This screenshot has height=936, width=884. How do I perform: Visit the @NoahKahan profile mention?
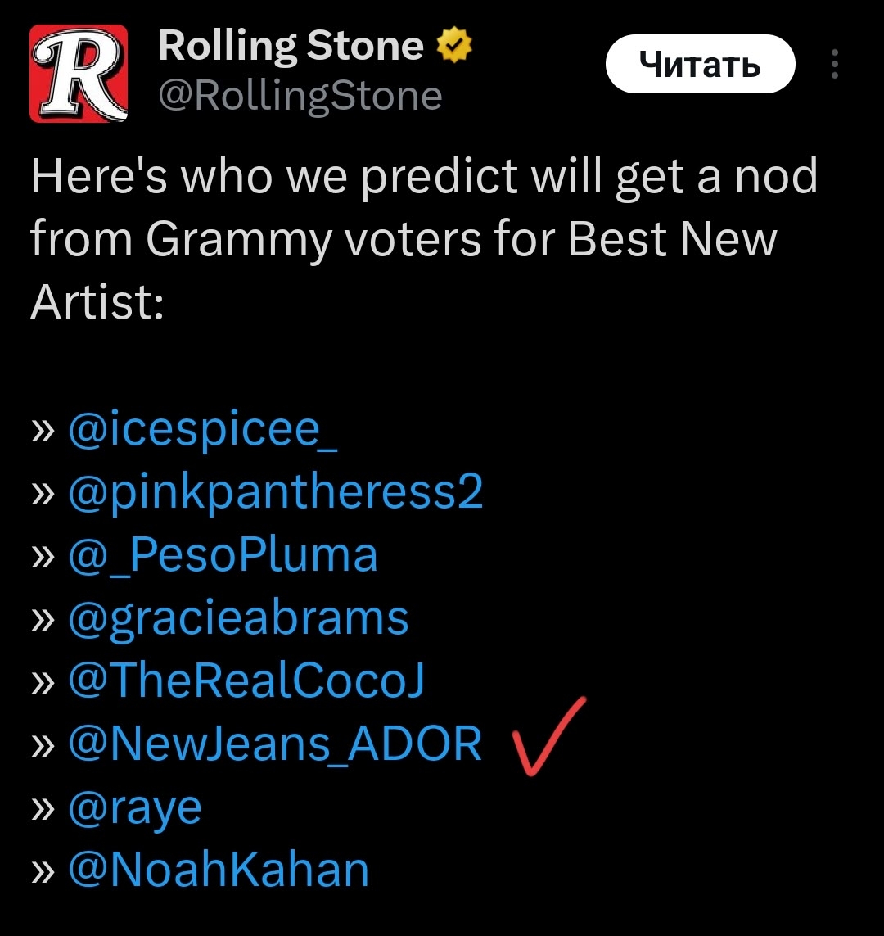[x=219, y=870]
